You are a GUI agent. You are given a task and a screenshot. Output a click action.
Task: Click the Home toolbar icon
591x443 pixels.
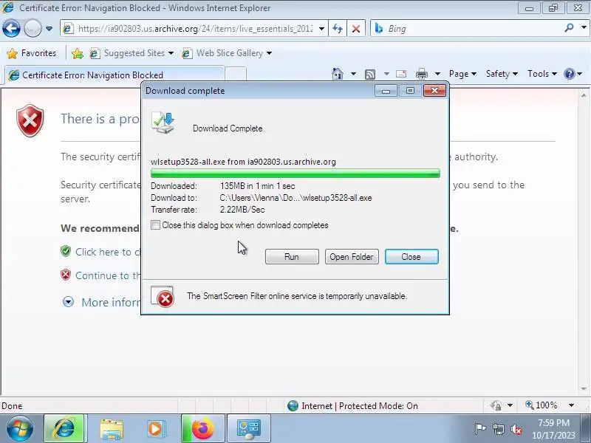pyautogui.click(x=338, y=73)
